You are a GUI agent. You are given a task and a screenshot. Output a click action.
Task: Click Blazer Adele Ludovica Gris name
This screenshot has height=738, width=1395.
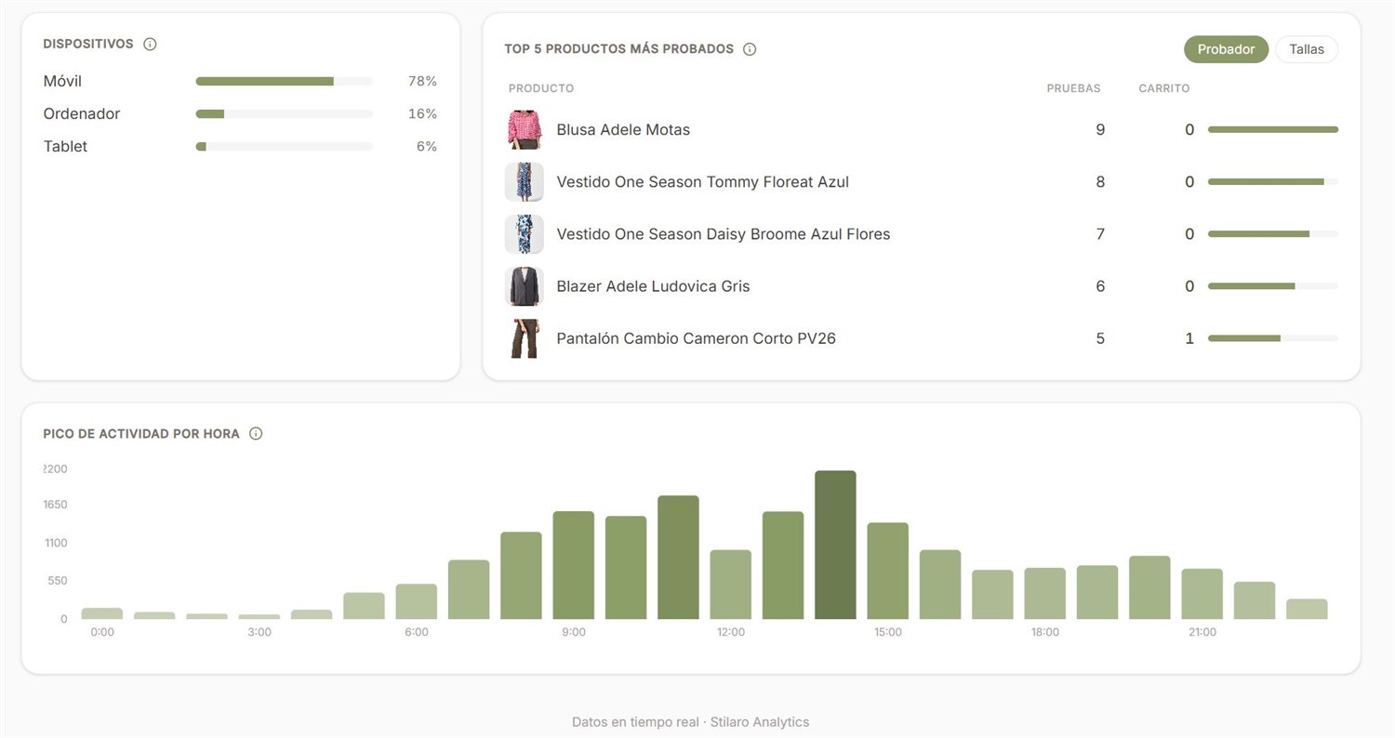click(653, 285)
